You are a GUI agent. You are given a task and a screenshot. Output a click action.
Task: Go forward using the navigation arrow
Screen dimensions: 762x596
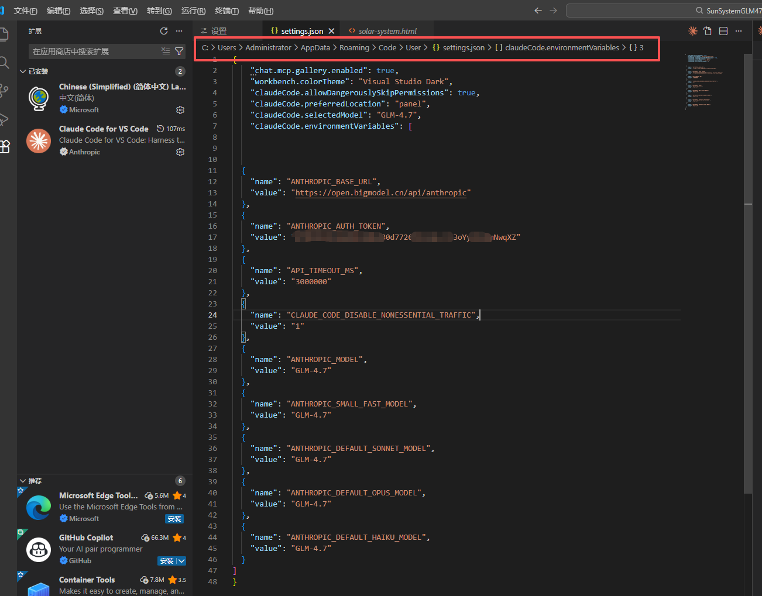click(x=554, y=11)
